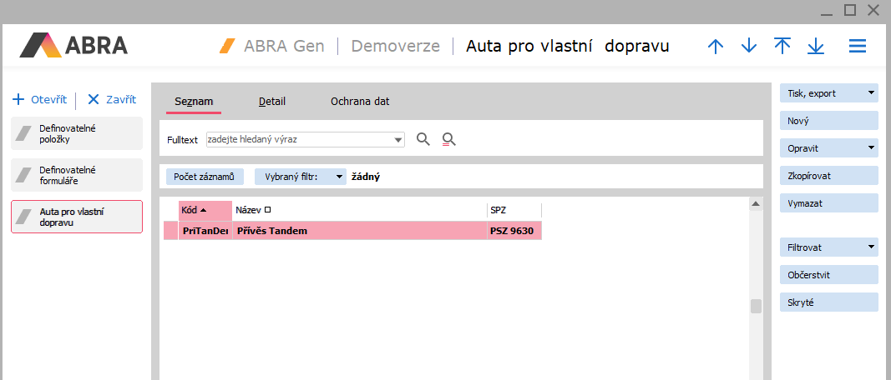Open the hamburger main menu
891x380 pixels.
click(858, 47)
